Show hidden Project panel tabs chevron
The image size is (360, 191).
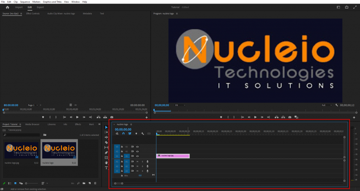pos(99,125)
